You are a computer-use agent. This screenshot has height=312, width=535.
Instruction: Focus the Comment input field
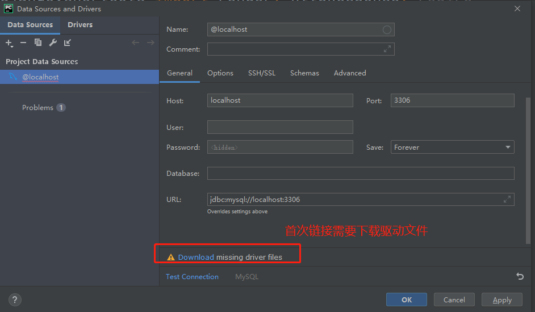click(300, 49)
